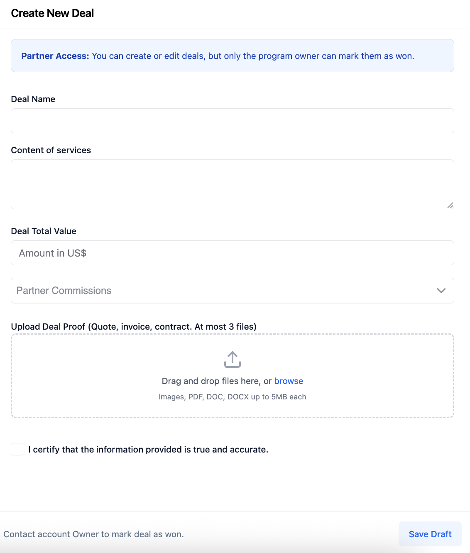The height and width of the screenshot is (553, 470).
Task: Click the textarea resize handle corner
Action: pyautogui.click(x=450, y=205)
